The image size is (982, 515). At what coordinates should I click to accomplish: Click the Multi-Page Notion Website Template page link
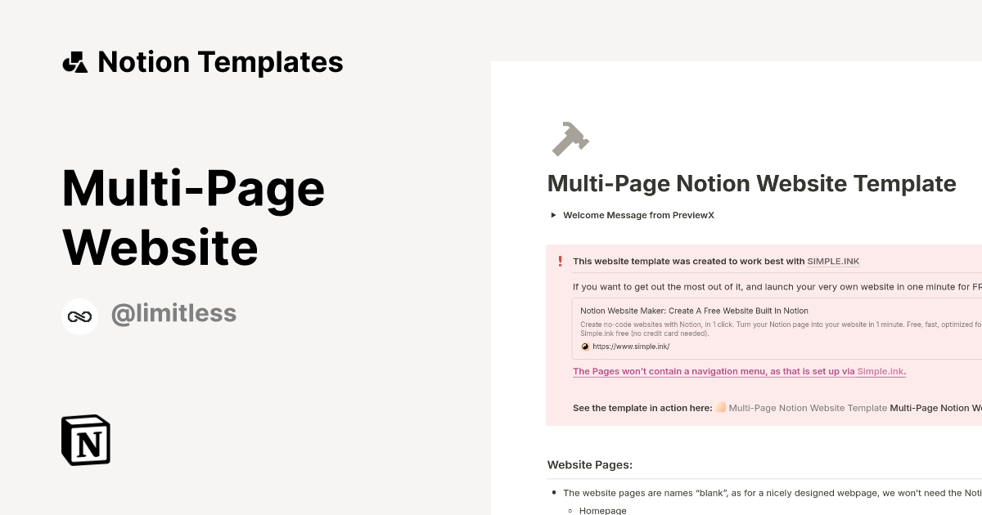click(x=808, y=407)
